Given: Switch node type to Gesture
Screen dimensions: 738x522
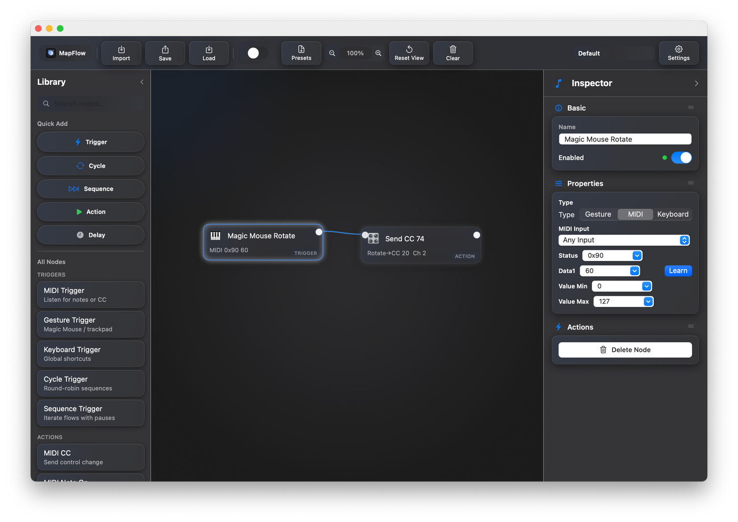Looking at the screenshot, I should pyautogui.click(x=598, y=214).
